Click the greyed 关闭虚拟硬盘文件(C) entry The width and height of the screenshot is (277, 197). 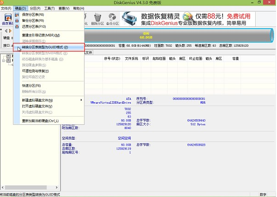[49, 112]
